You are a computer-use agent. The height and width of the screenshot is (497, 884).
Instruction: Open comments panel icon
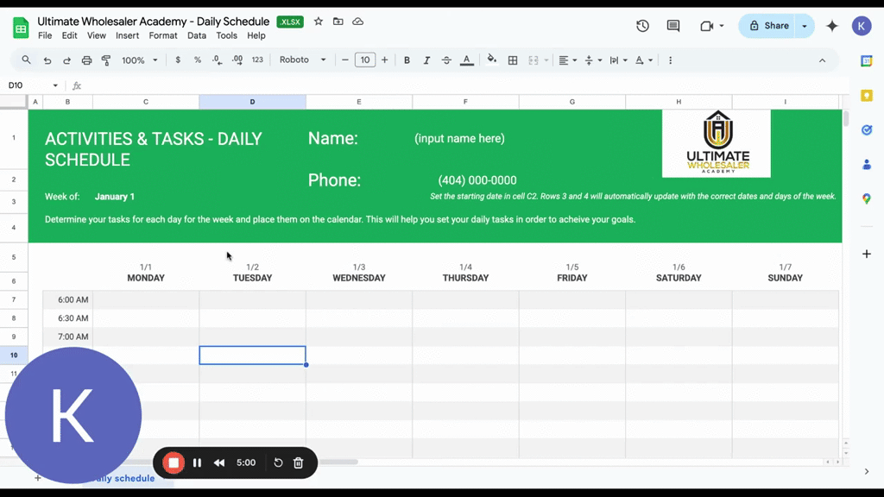(x=673, y=26)
